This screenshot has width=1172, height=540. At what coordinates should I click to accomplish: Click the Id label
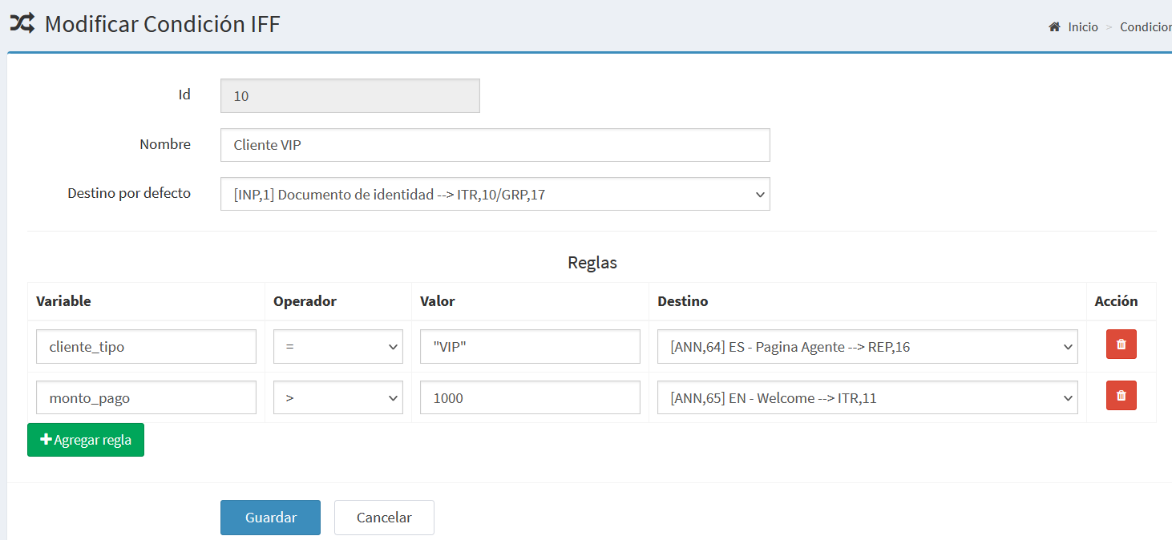[x=184, y=95]
